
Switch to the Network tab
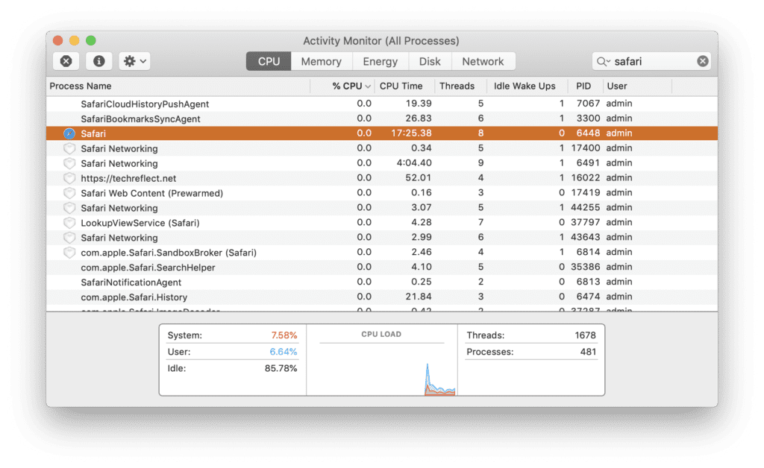point(483,61)
